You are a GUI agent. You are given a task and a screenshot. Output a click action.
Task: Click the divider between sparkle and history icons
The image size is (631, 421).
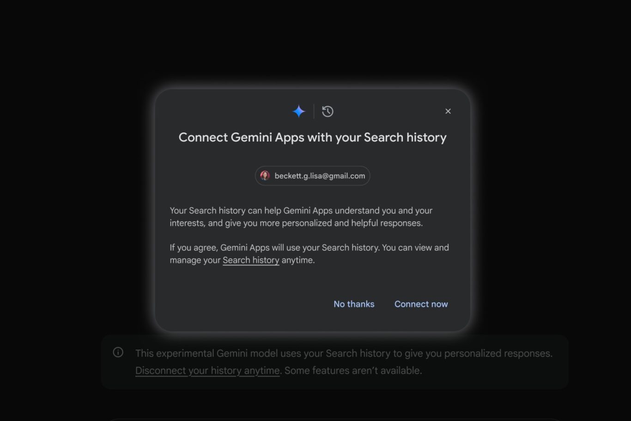click(x=314, y=111)
